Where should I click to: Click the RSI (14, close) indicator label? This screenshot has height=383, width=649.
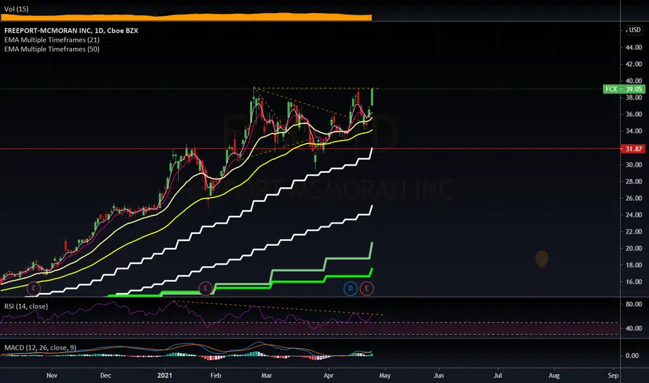(26, 306)
